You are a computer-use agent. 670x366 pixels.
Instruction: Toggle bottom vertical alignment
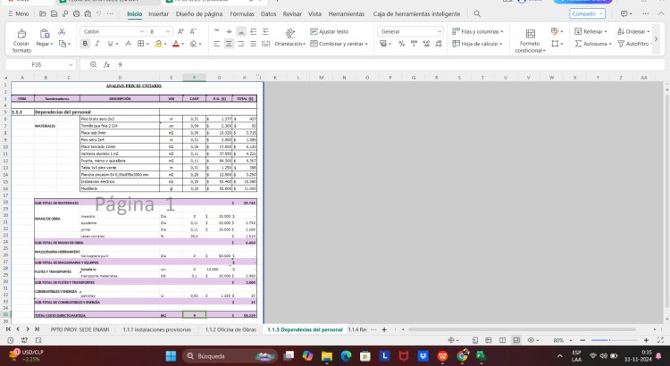click(241, 31)
